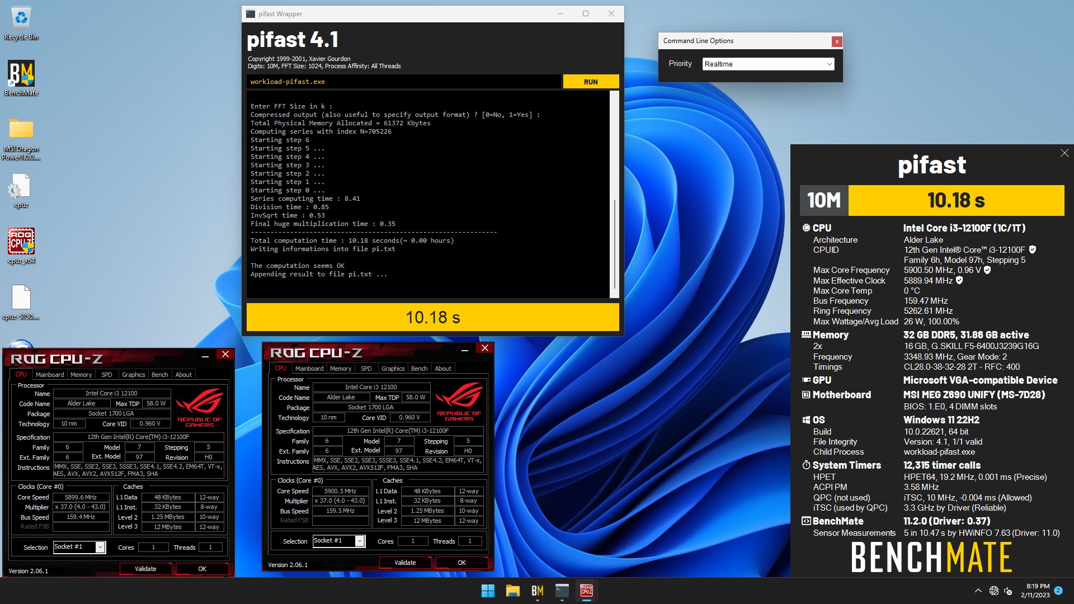1074x604 pixels.
Task: Click the Total computation time console line
Action: (x=352, y=241)
